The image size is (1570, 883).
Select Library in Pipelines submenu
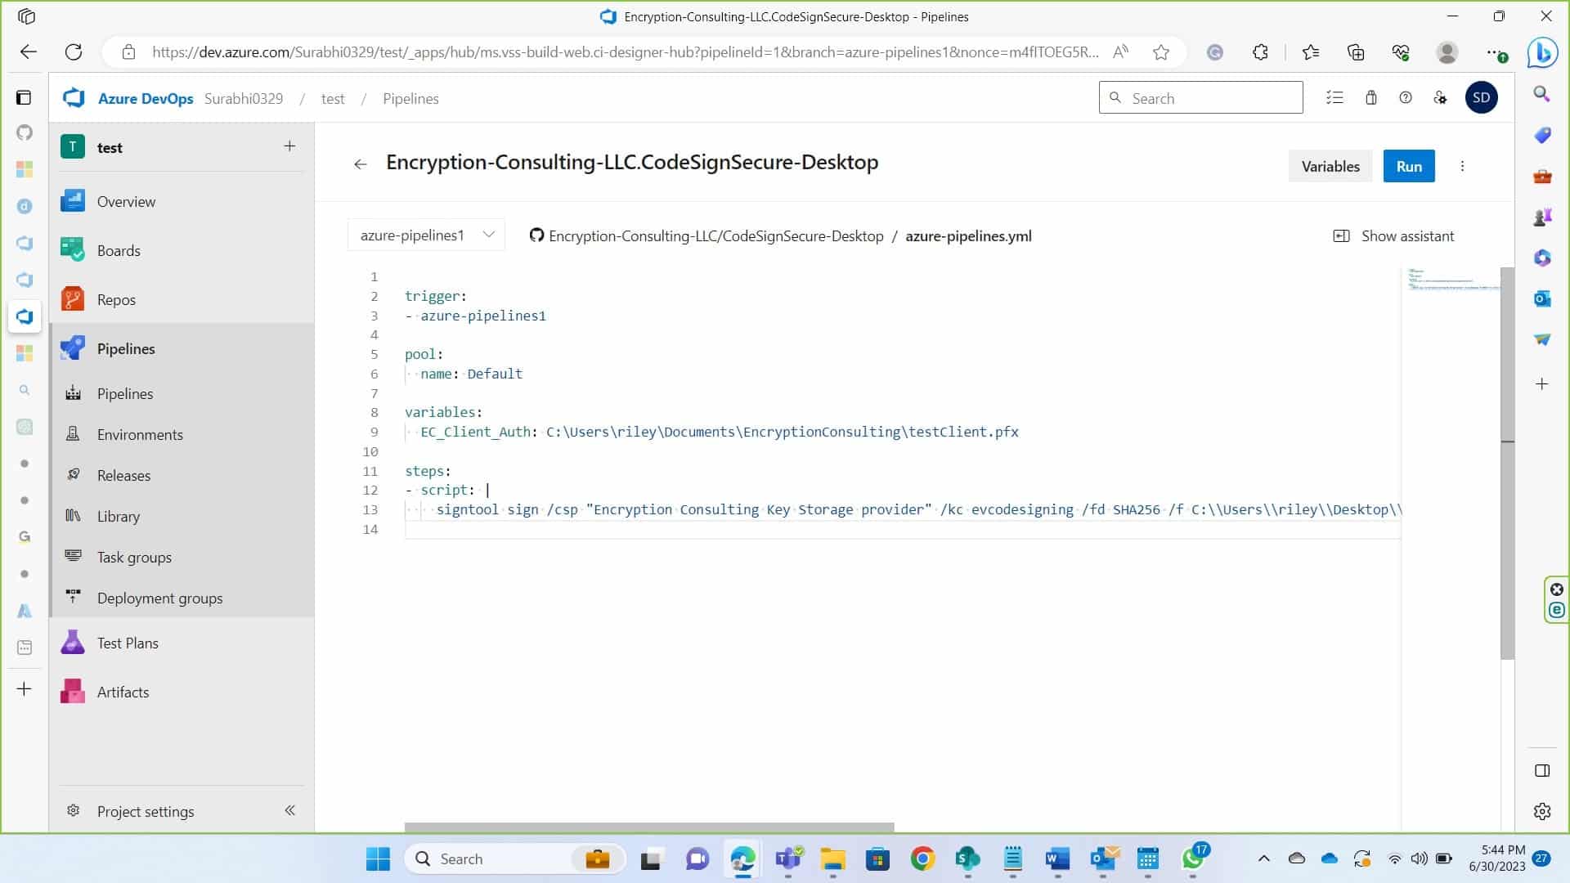pyautogui.click(x=119, y=516)
